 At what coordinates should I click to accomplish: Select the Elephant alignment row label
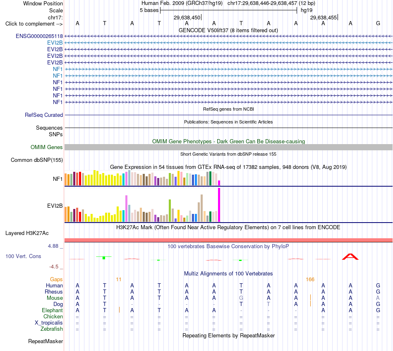53,310
